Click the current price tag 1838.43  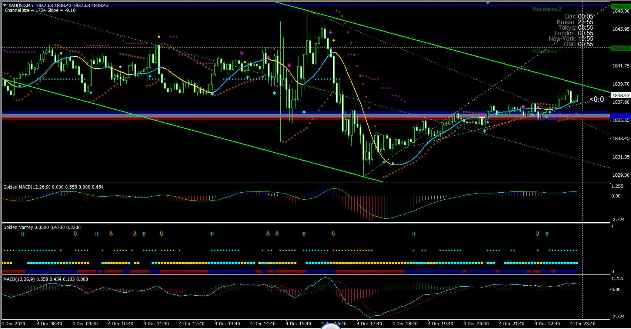(x=621, y=95)
